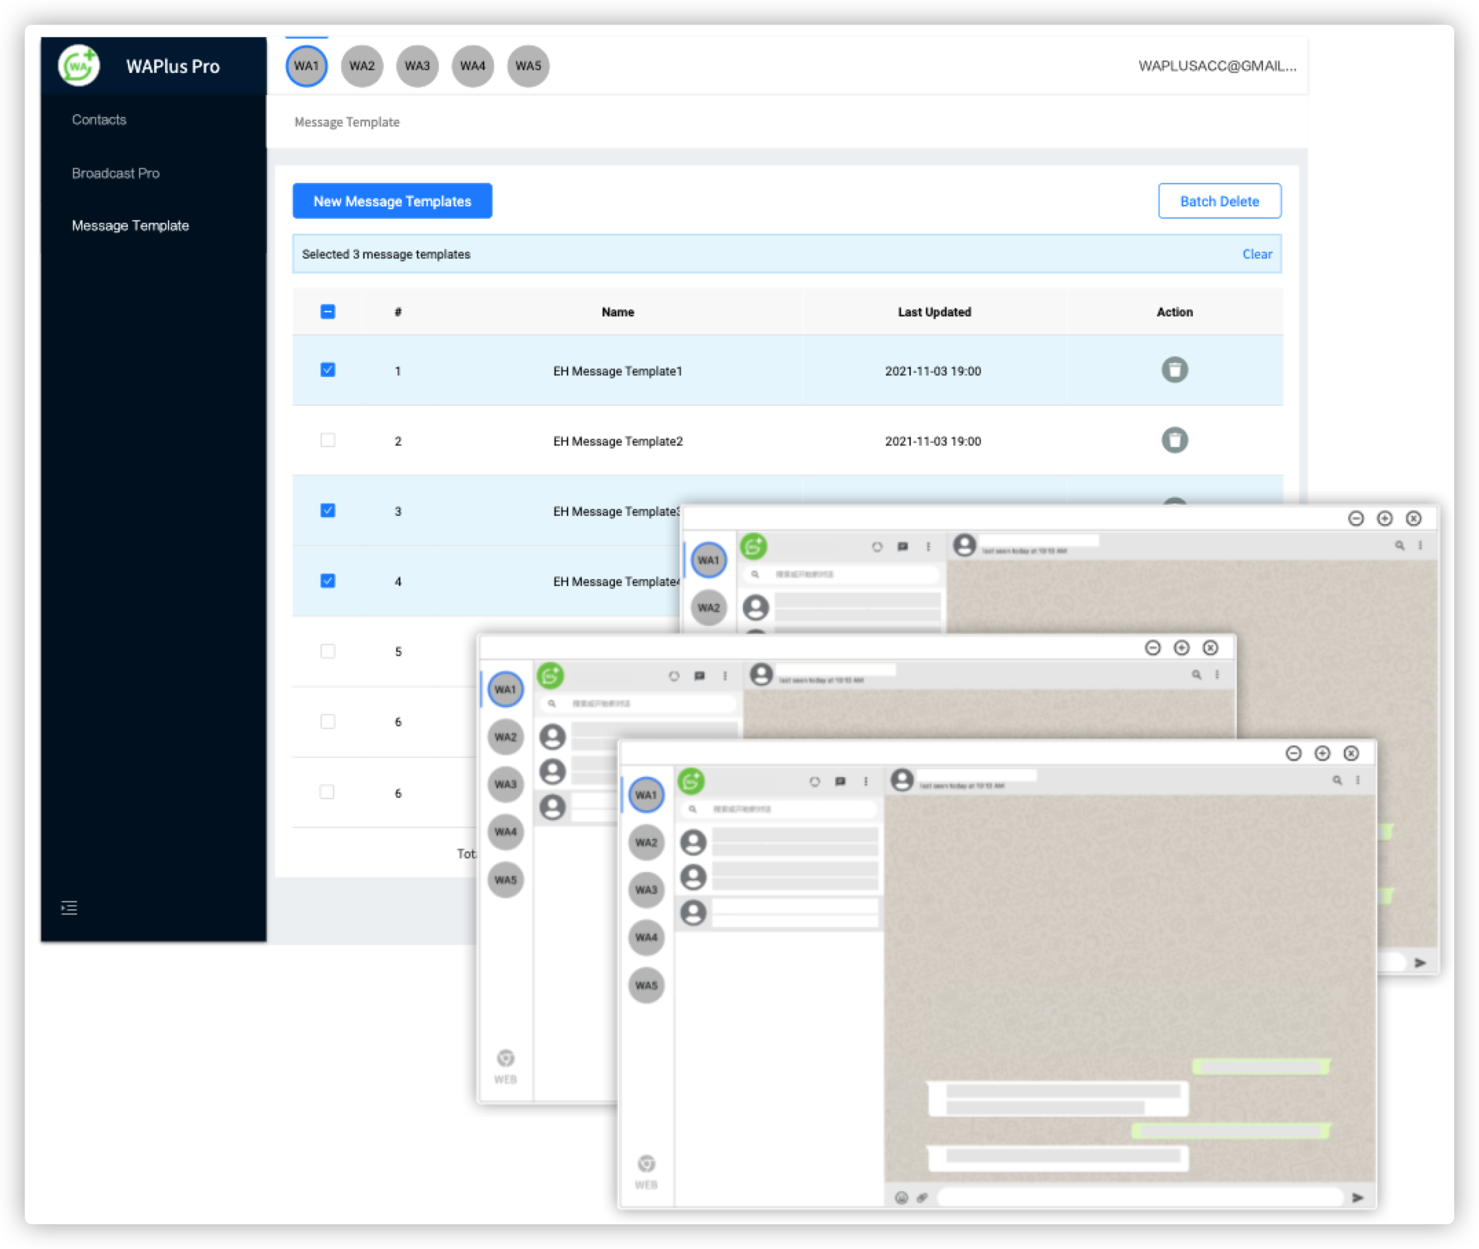Click send arrow in front chat window
Viewport: 1479px width, 1249px height.
point(1357,1197)
